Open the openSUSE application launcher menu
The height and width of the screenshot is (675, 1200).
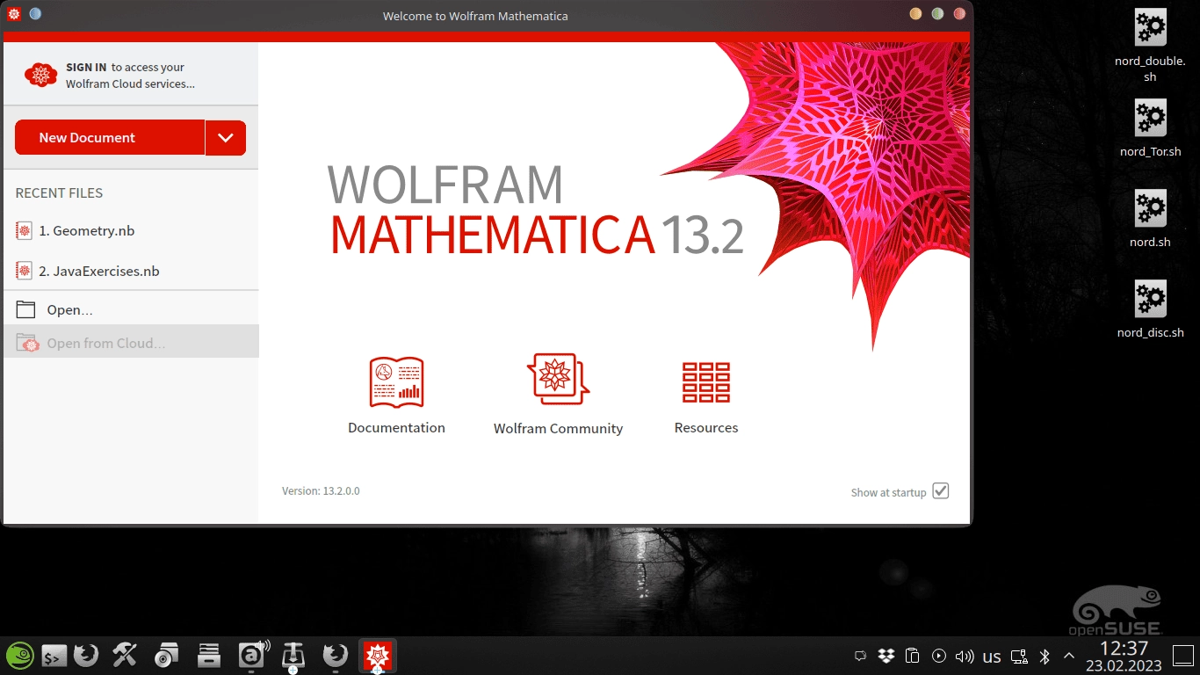pos(19,656)
